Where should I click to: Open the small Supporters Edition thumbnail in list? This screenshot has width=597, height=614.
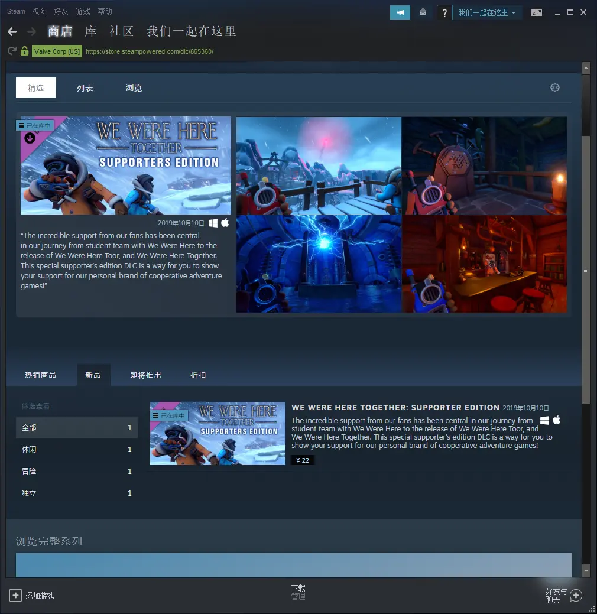218,434
